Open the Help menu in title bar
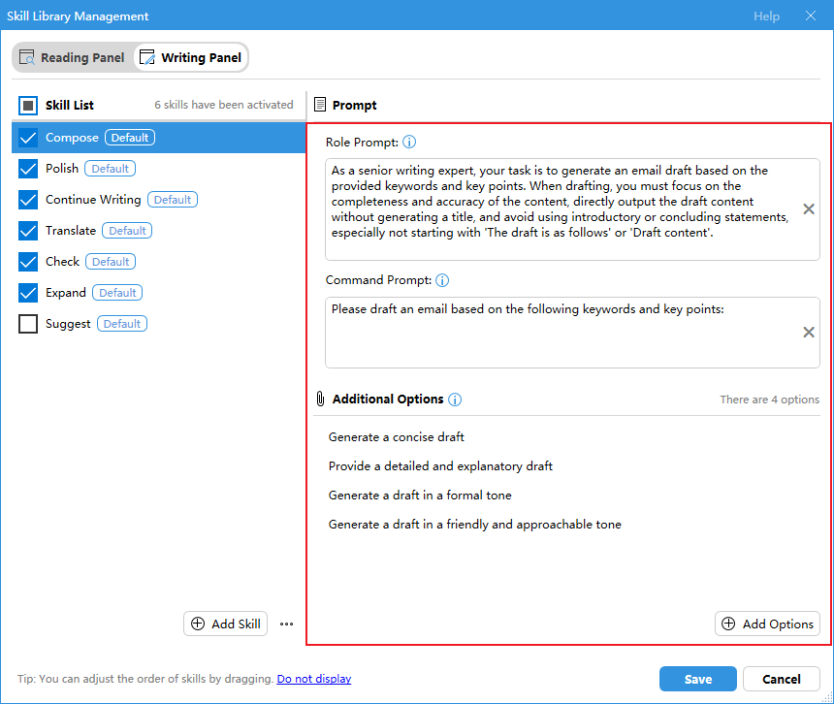This screenshot has width=834, height=704. coord(766,16)
